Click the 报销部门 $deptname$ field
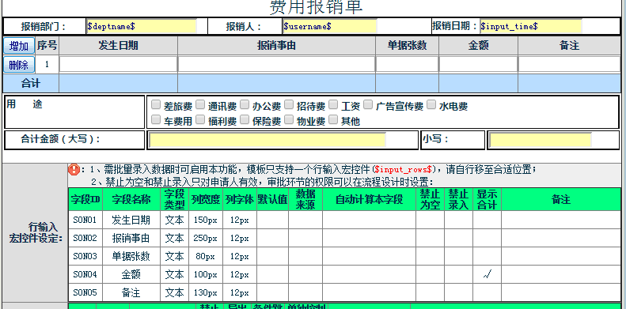The width and height of the screenshot is (626, 309). pyautogui.click(x=142, y=26)
